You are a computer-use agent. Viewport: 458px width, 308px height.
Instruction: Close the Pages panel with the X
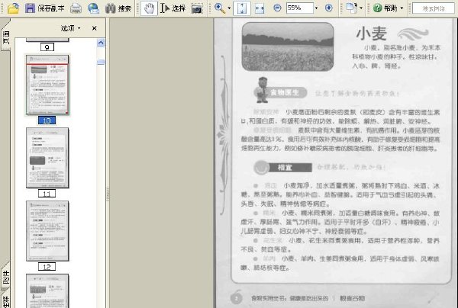[94, 28]
